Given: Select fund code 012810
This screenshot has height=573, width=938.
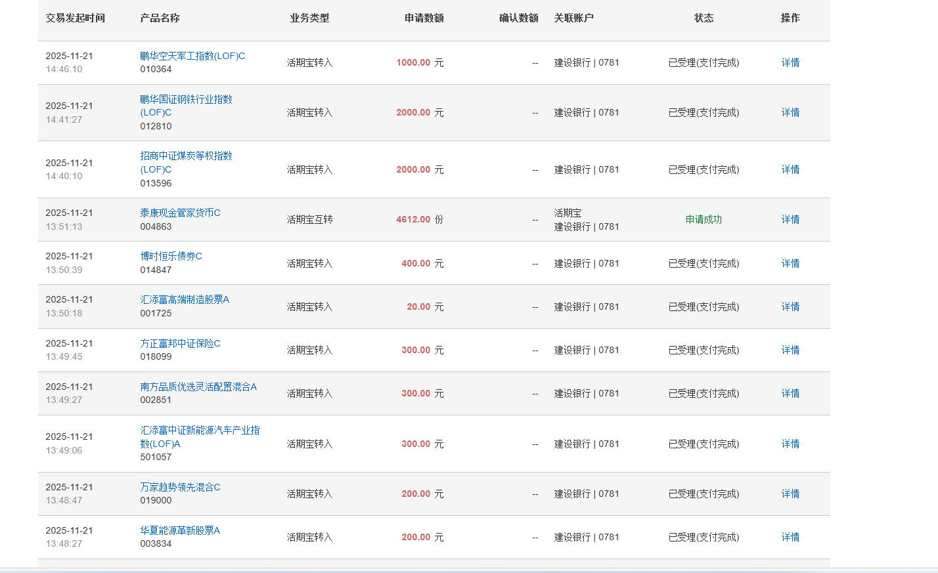Looking at the screenshot, I should coord(156,126).
